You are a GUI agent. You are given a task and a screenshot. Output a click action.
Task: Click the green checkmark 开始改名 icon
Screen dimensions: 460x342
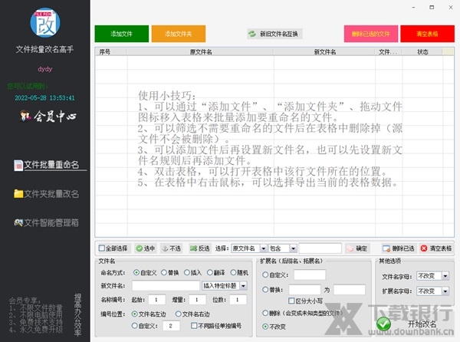coord(383,324)
